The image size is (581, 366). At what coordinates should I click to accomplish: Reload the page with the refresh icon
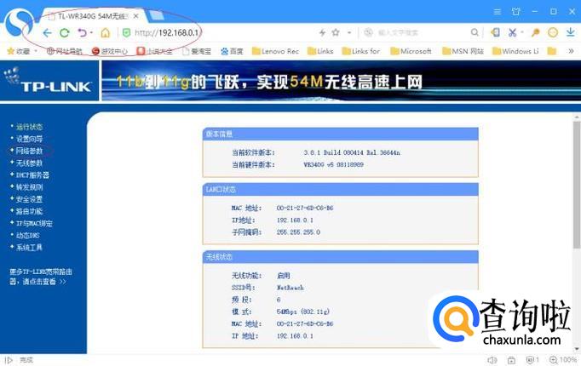pyautogui.click(x=65, y=33)
